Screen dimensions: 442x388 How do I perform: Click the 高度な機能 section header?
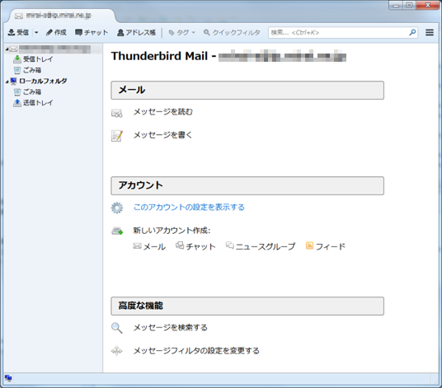click(x=247, y=306)
